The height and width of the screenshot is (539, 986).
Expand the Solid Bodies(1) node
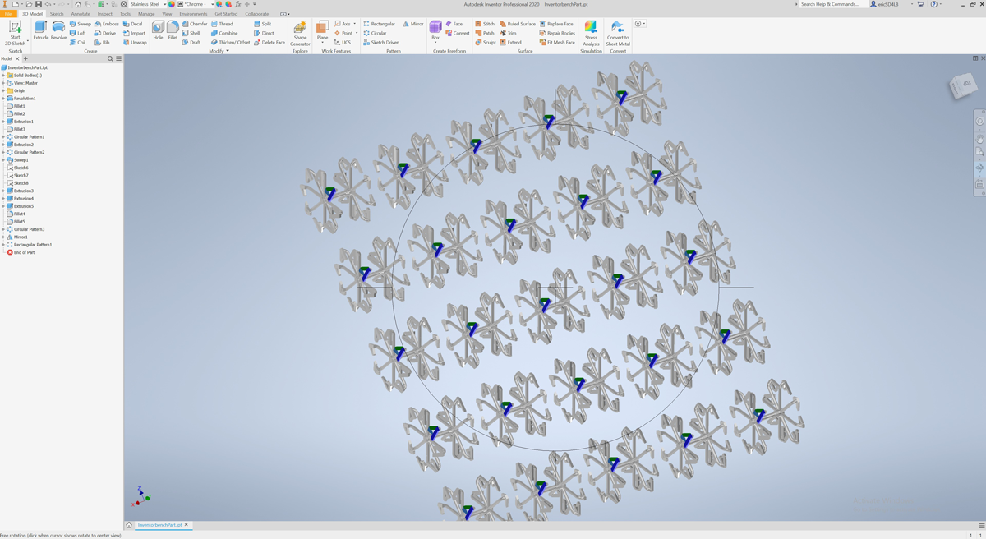(x=3, y=76)
